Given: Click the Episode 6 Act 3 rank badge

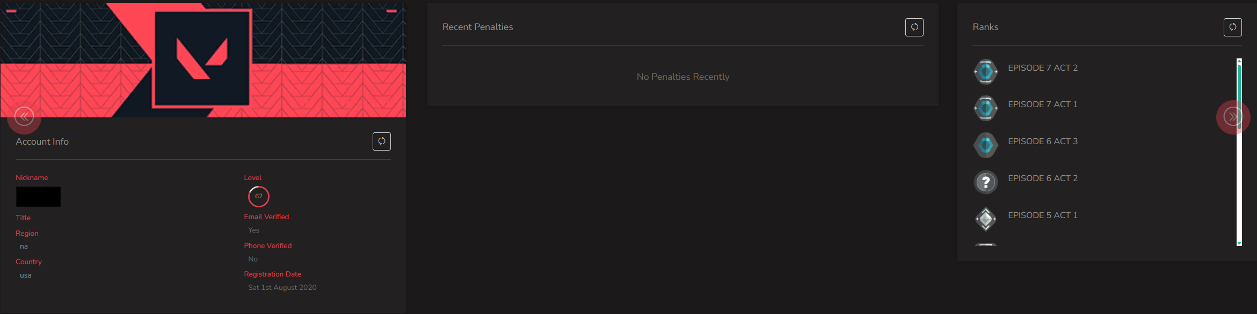Looking at the screenshot, I should [986, 145].
